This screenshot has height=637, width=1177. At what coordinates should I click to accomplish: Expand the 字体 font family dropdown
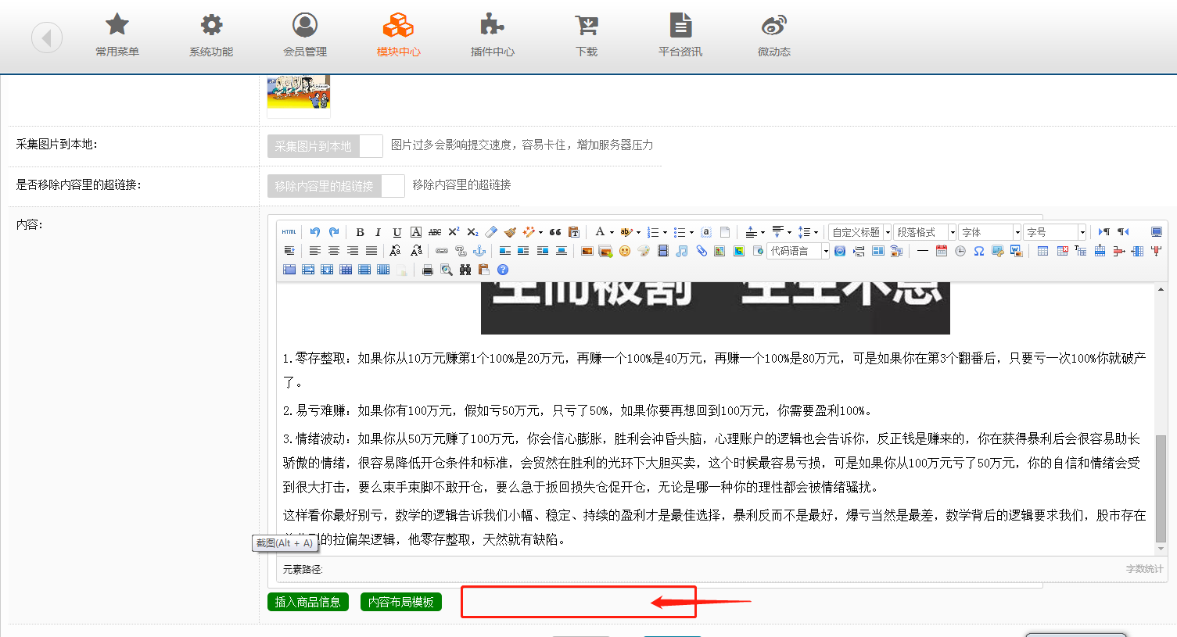pos(989,232)
